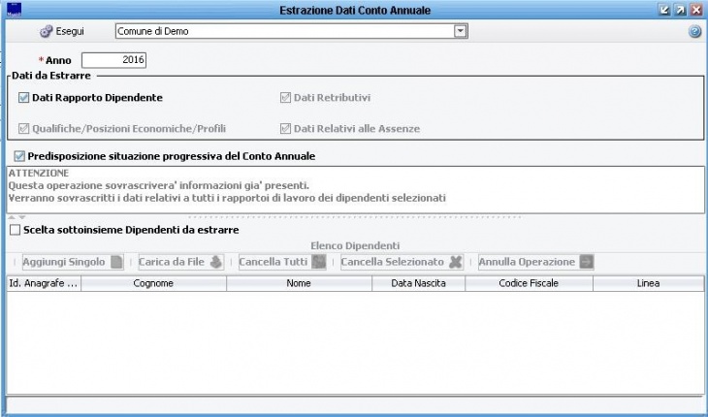Click the Anno input field with 2016

point(113,60)
